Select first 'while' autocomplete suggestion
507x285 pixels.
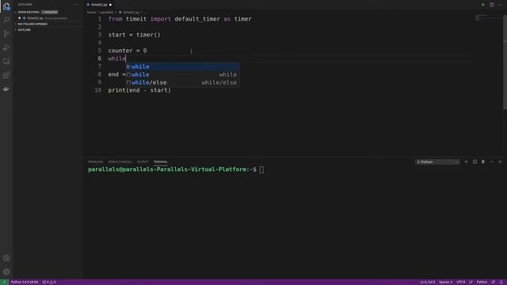tap(183, 66)
